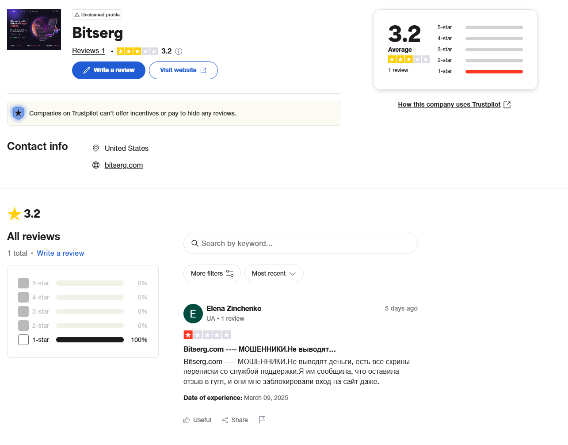This screenshot has width=568, height=445.
Task: Click the header star rating beside Reviews
Action: tap(137, 51)
